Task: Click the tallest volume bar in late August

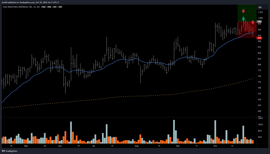Action: (x=174, y=131)
